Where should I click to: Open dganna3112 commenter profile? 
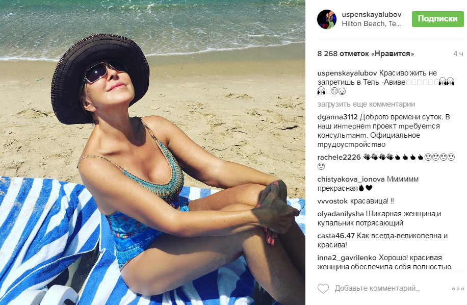pyautogui.click(x=338, y=117)
